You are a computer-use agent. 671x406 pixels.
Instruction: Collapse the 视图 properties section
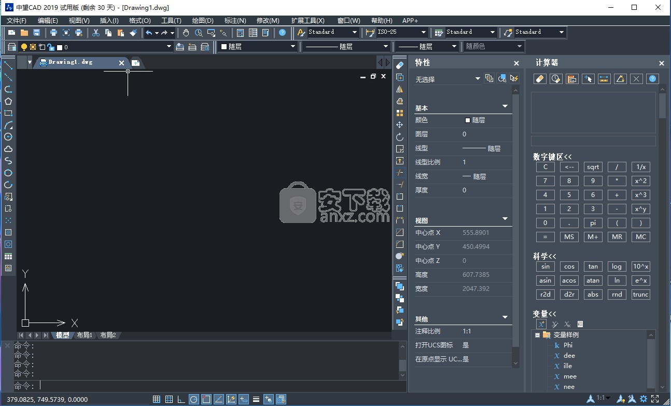coord(505,219)
